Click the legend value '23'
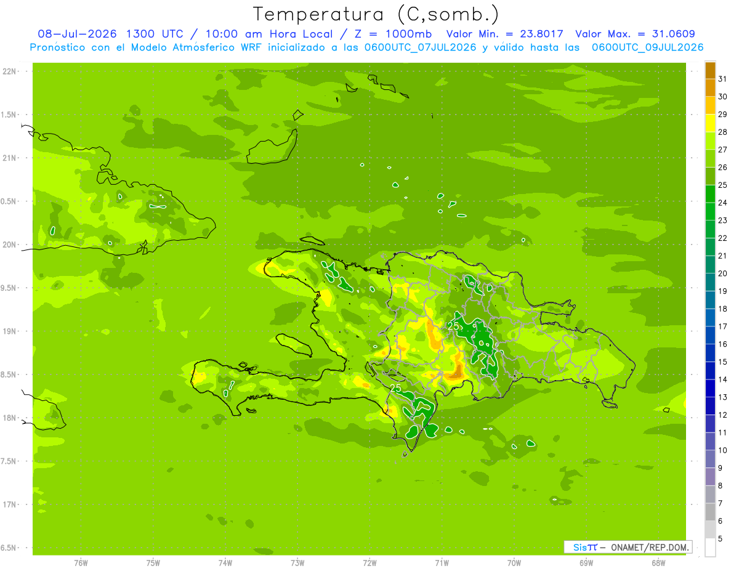The height and width of the screenshot is (571, 739). click(723, 221)
